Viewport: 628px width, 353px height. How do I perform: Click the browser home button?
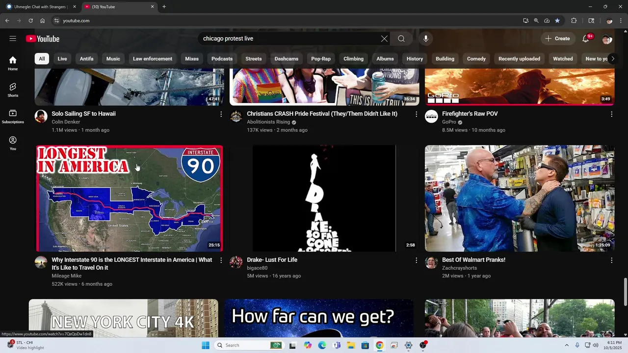pyautogui.click(x=42, y=21)
